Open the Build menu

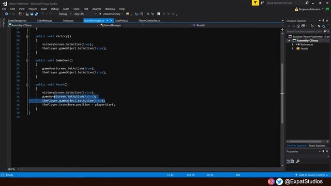coord(43,9)
